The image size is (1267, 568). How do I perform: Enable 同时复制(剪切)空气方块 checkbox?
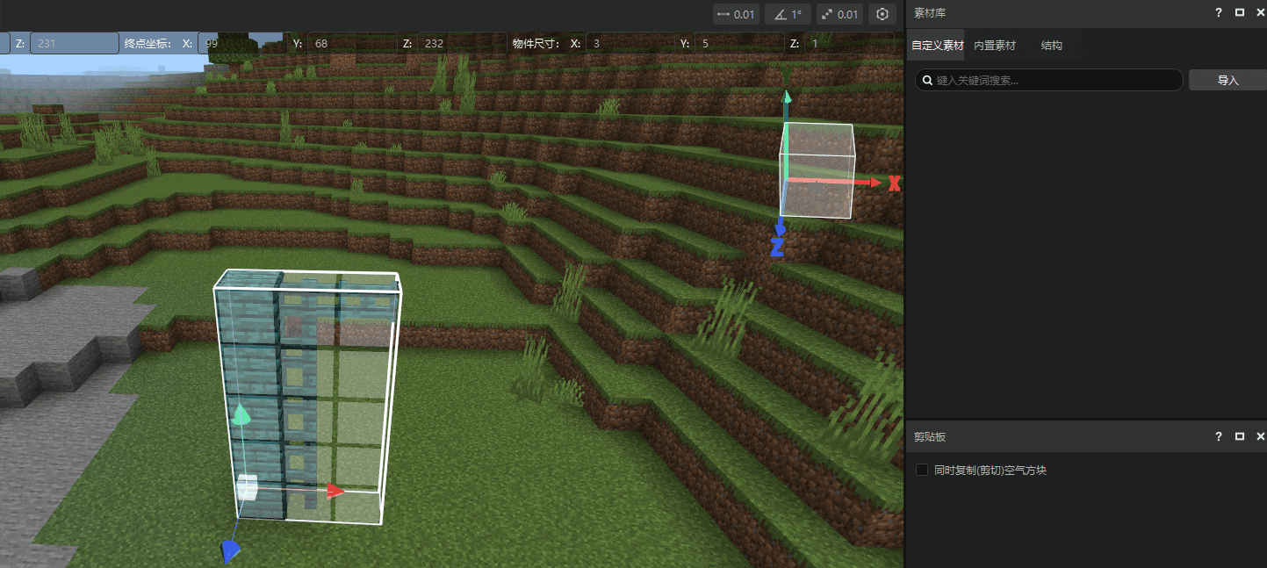pos(922,470)
